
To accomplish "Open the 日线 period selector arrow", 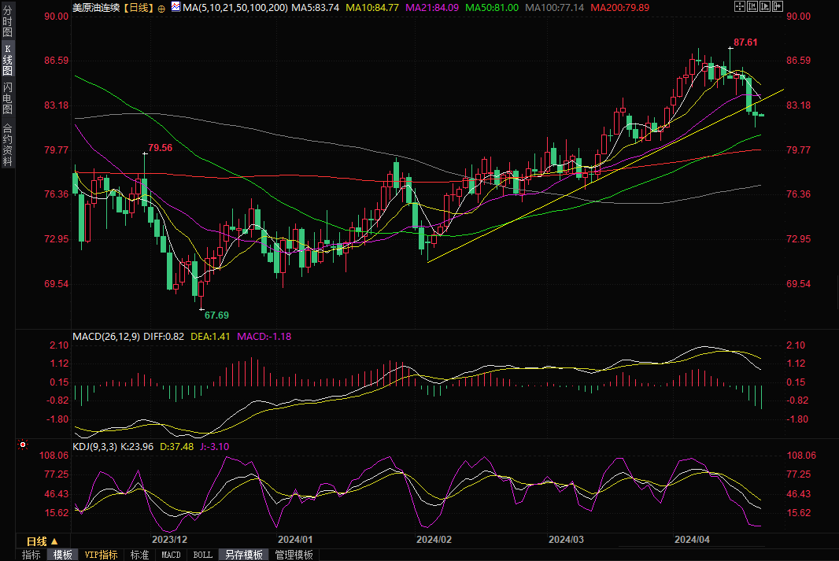I will click(x=54, y=541).
